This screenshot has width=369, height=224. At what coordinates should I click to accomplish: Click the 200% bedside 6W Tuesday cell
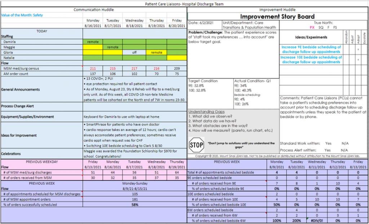[297, 221]
